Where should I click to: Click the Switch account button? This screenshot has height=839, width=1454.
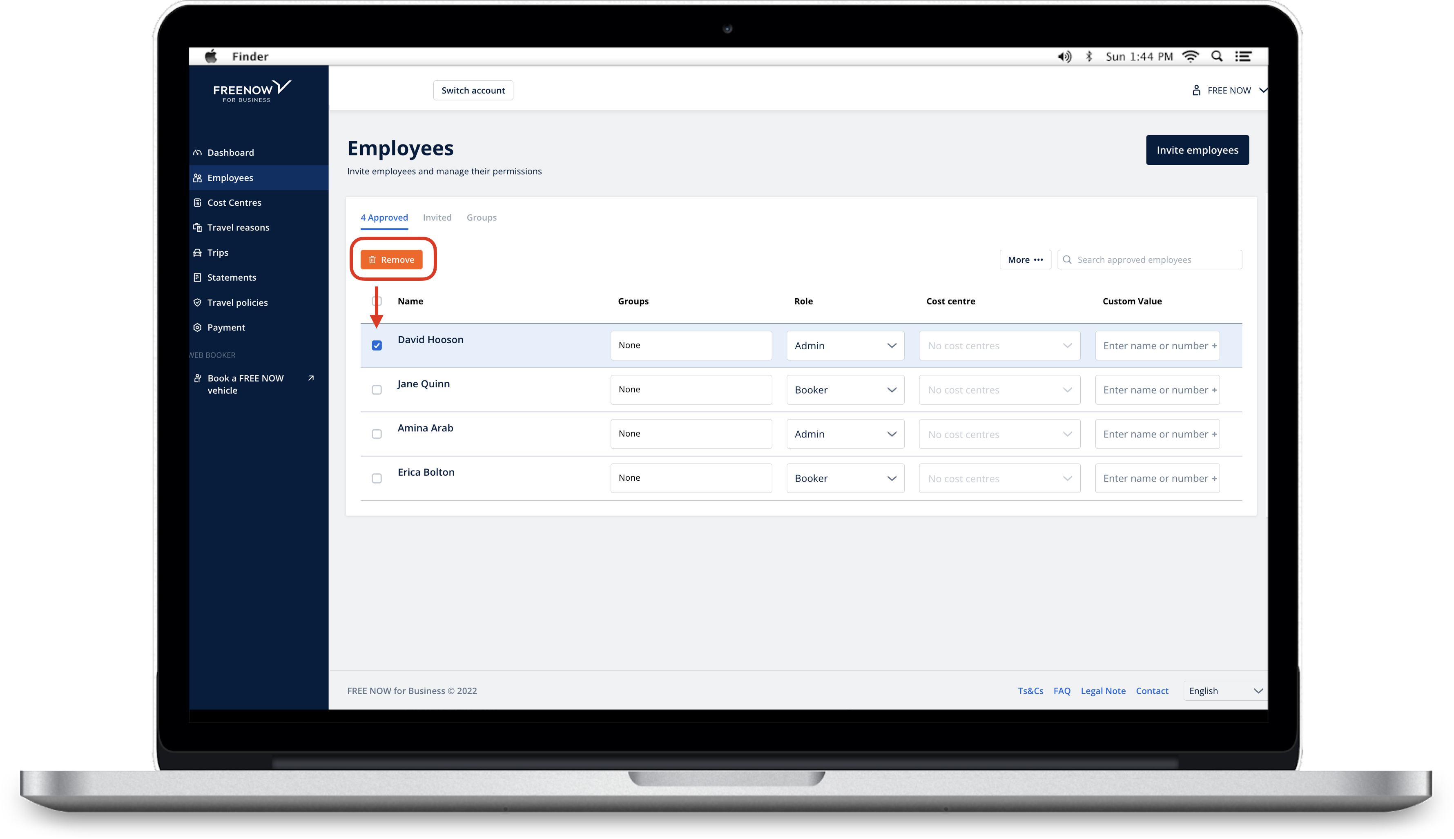pyautogui.click(x=473, y=91)
